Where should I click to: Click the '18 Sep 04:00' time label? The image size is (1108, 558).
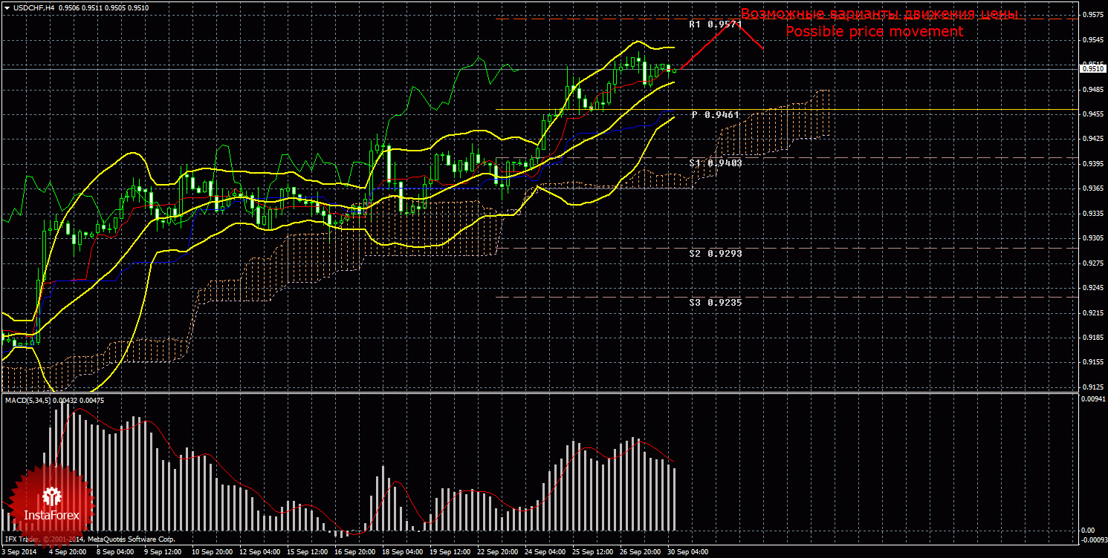click(402, 552)
